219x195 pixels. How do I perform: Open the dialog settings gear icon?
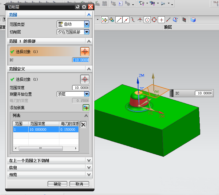[x=84, y=6]
